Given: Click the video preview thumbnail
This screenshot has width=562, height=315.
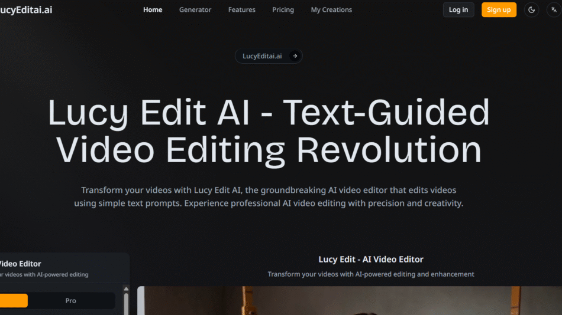Looking at the screenshot, I should tap(350, 300).
